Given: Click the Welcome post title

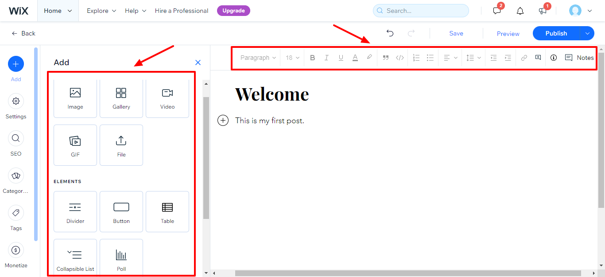Looking at the screenshot, I should (272, 94).
